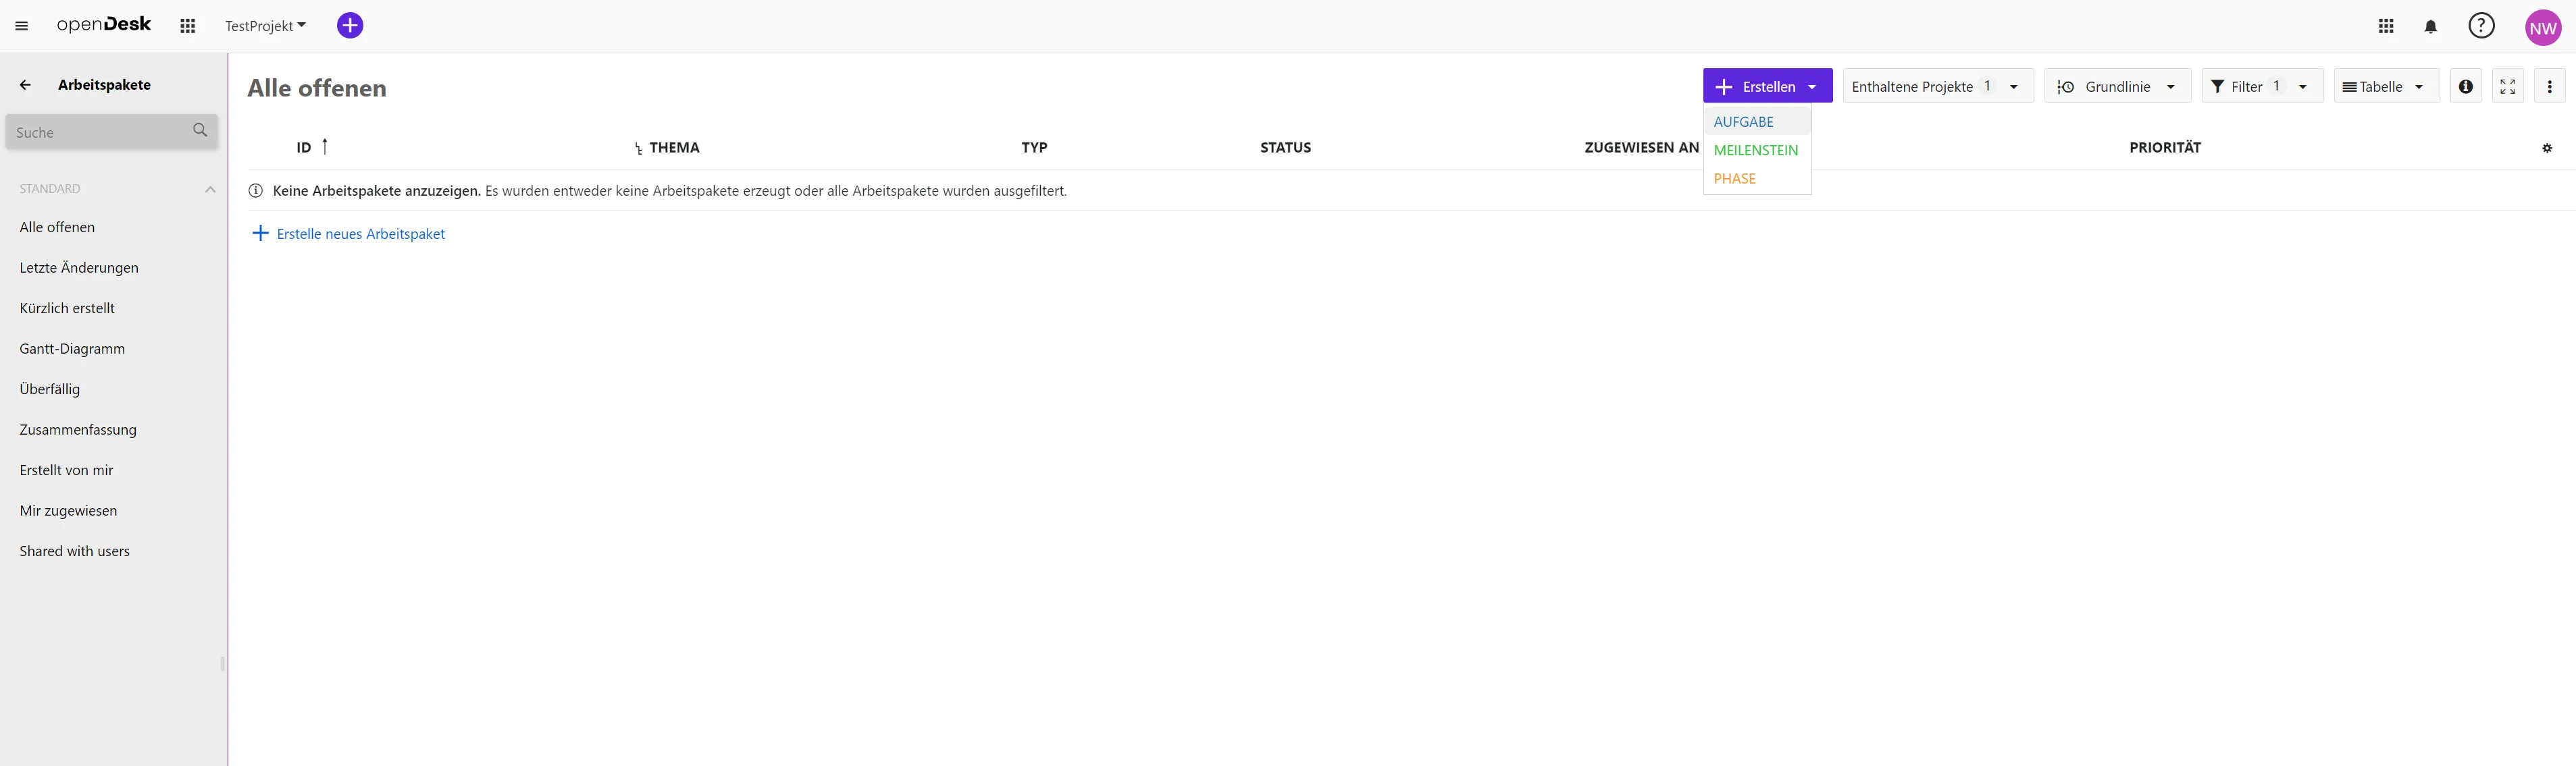Viewport: 2576px width, 766px height.
Task: Open the NW user avatar menu
Action: (2542, 28)
